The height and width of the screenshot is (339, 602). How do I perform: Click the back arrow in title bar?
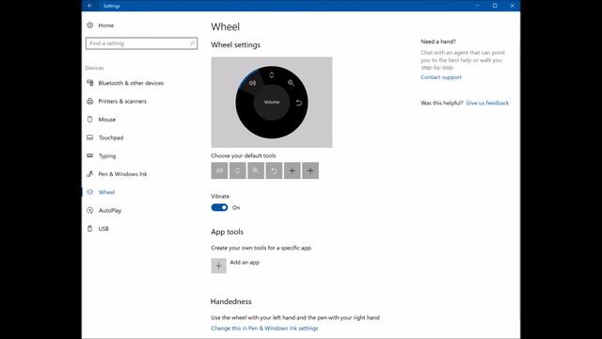90,6
